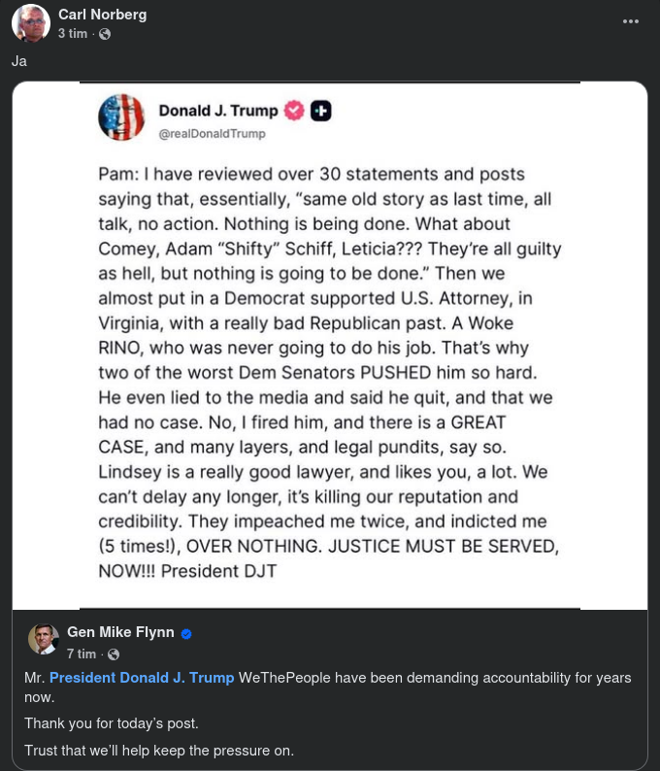Click "Trust that we'll help keep the pressure on."

tap(158, 750)
